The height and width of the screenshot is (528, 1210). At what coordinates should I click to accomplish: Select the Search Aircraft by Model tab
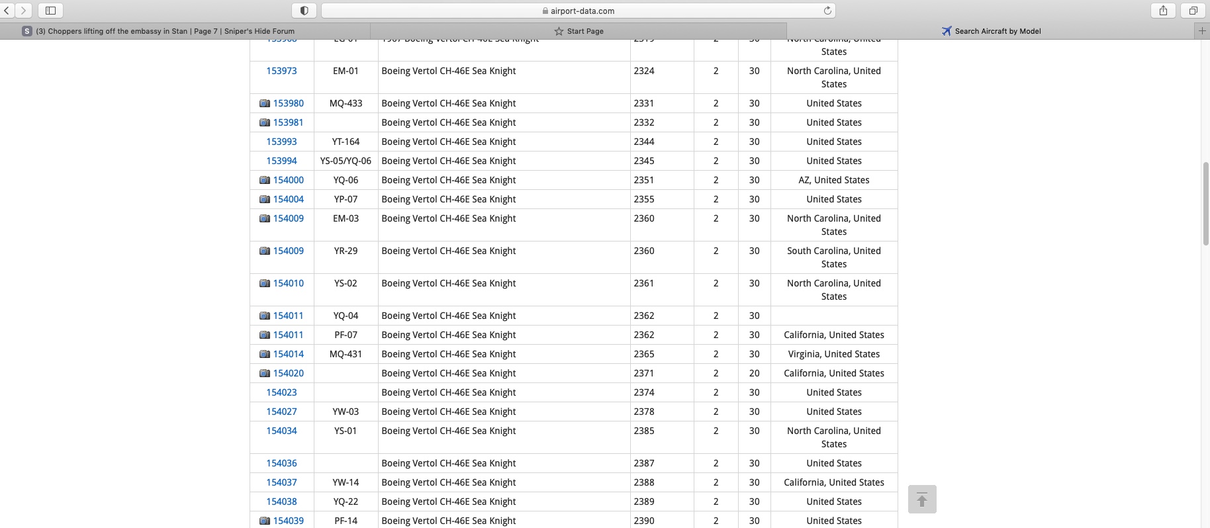coord(991,30)
